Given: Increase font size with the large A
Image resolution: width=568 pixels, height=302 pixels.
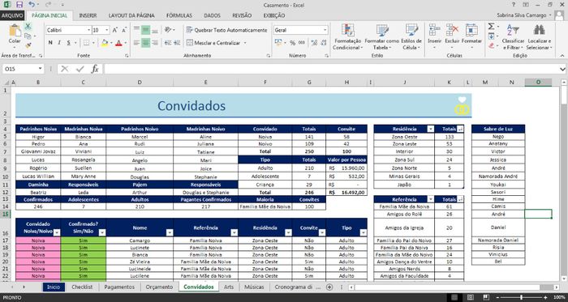Looking at the screenshot, I should tap(115, 30).
